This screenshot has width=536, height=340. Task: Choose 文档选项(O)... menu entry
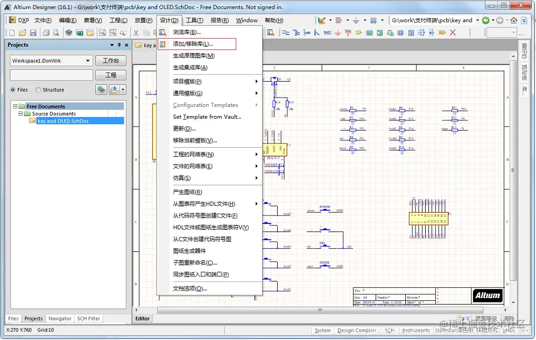(x=209, y=288)
